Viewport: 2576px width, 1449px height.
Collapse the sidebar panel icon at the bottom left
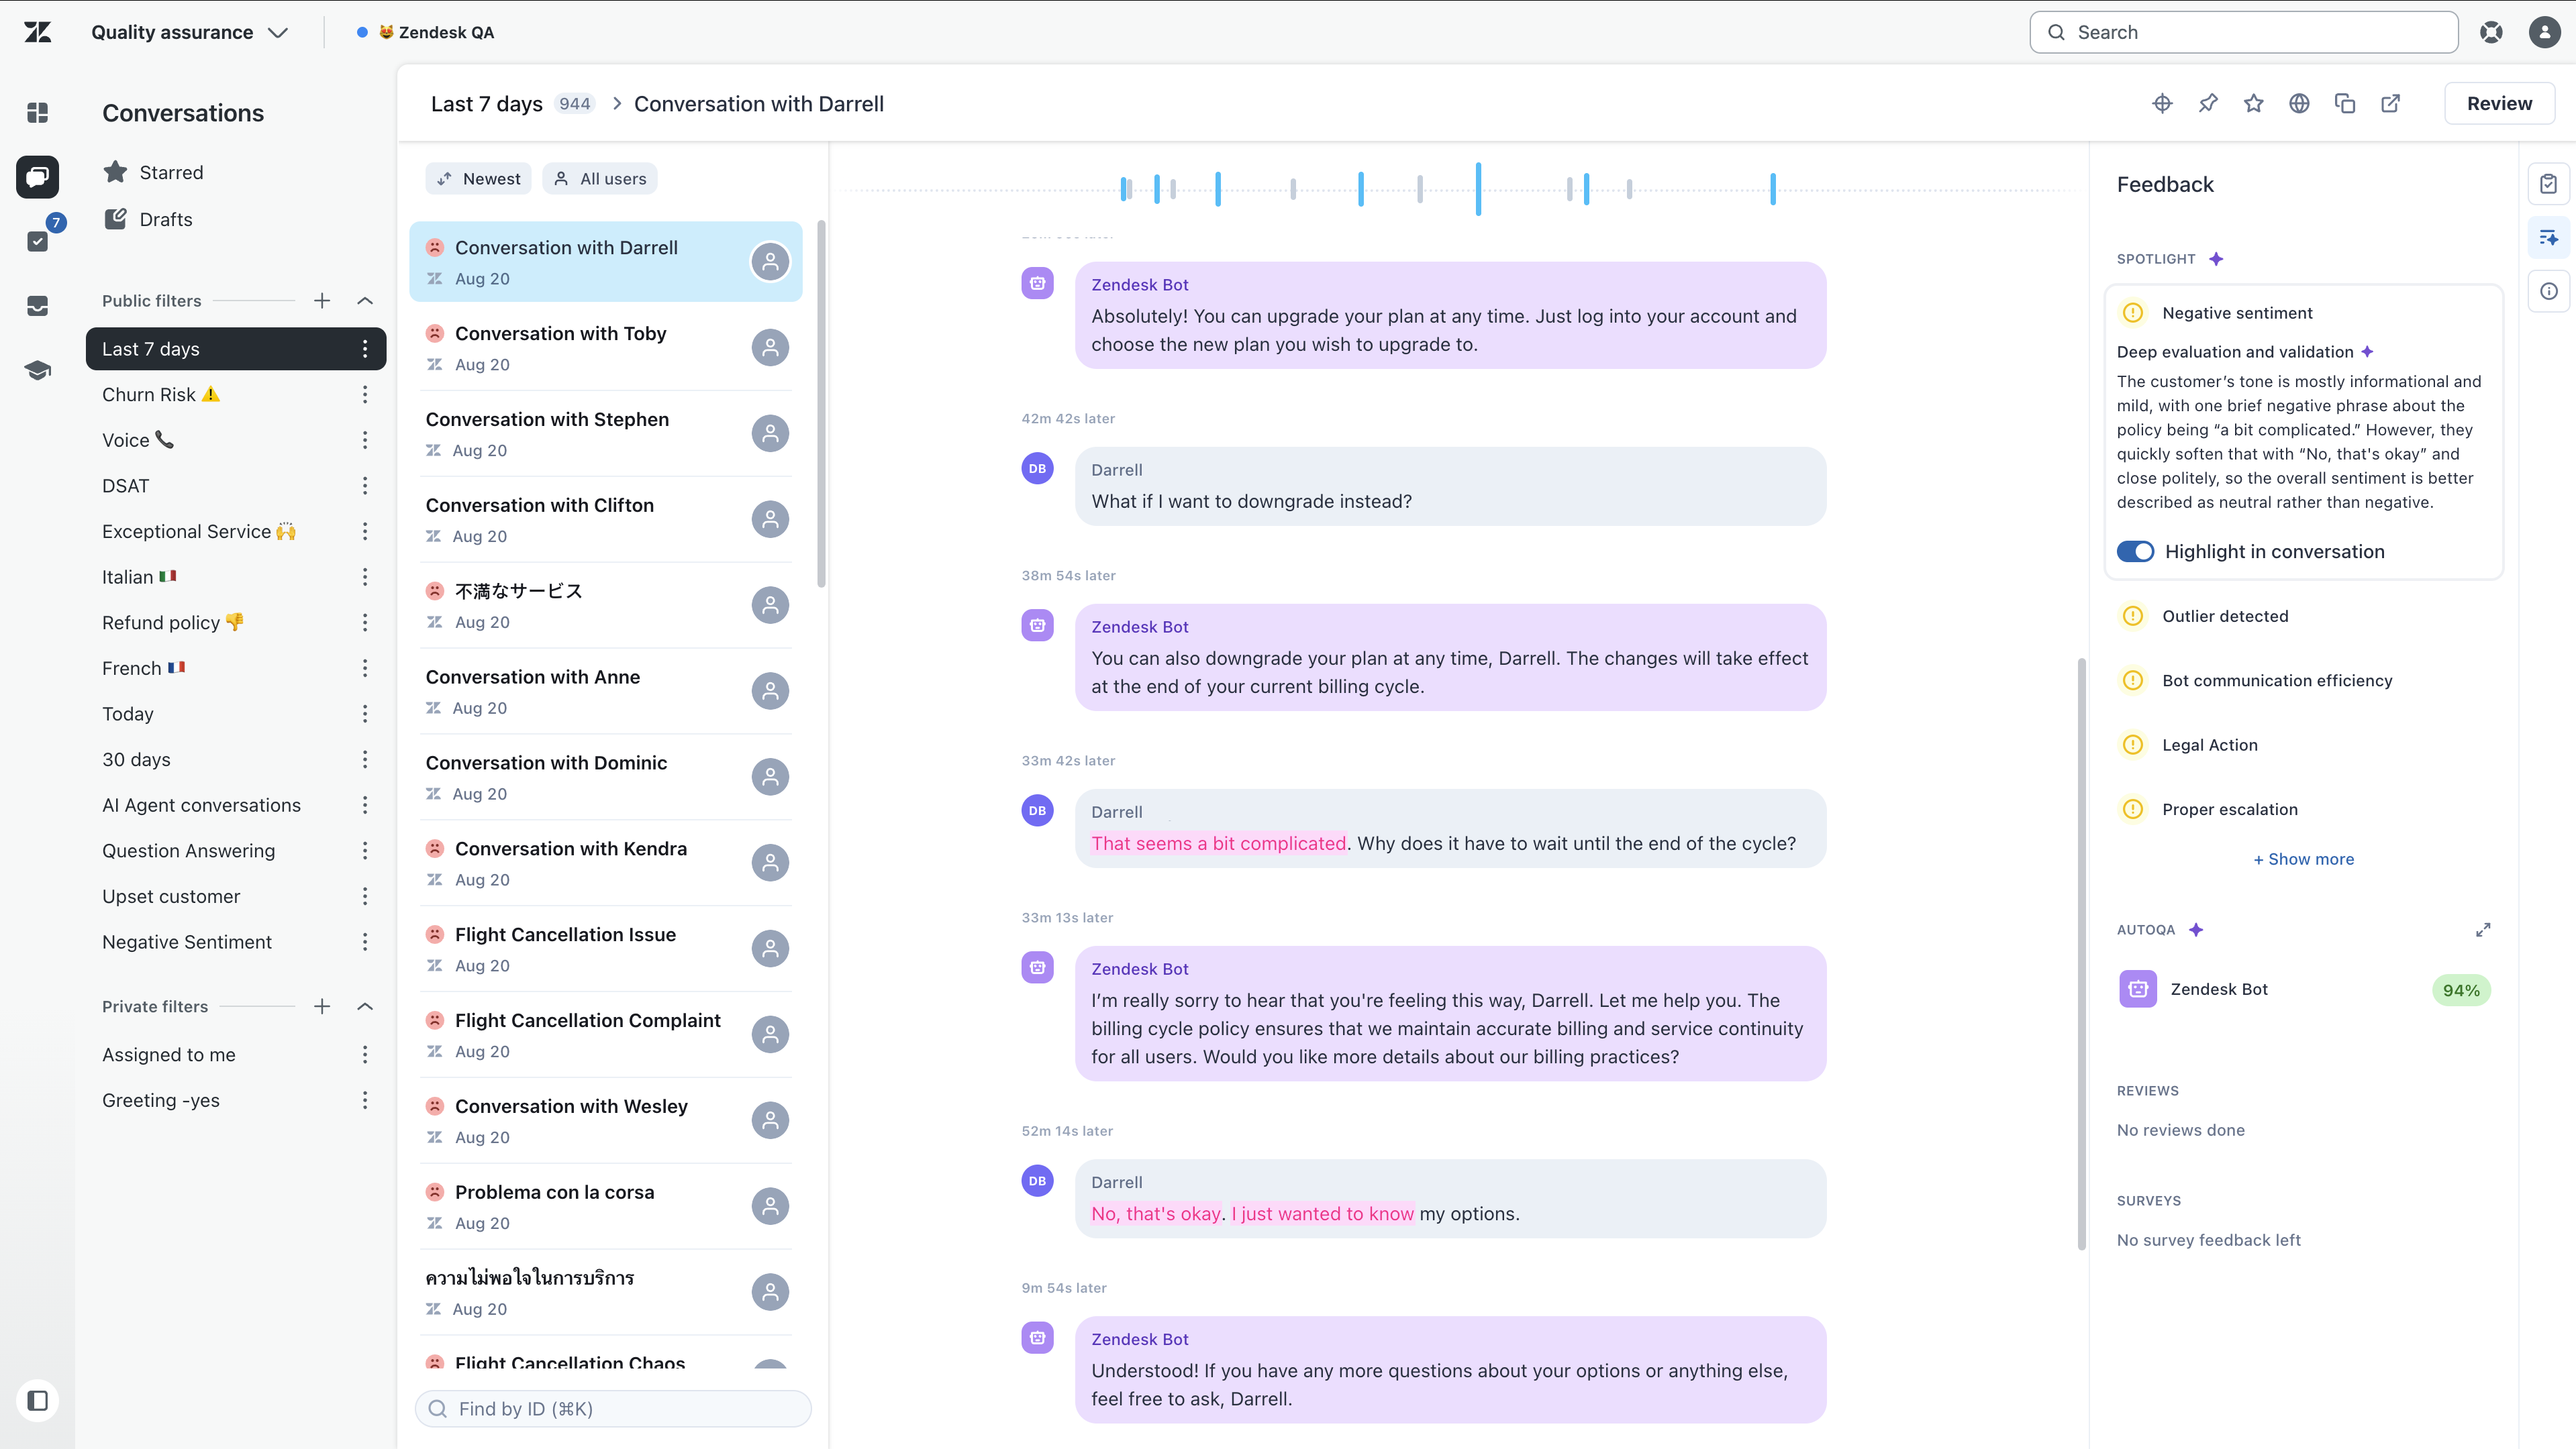pyautogui.click(x=38, y=1400)
